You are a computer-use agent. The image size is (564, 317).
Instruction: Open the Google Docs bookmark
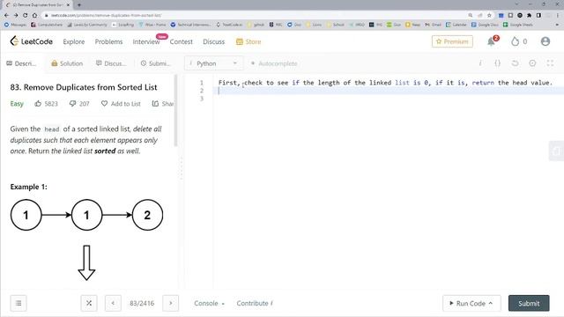pyautogui.click(x=485, y=25)
